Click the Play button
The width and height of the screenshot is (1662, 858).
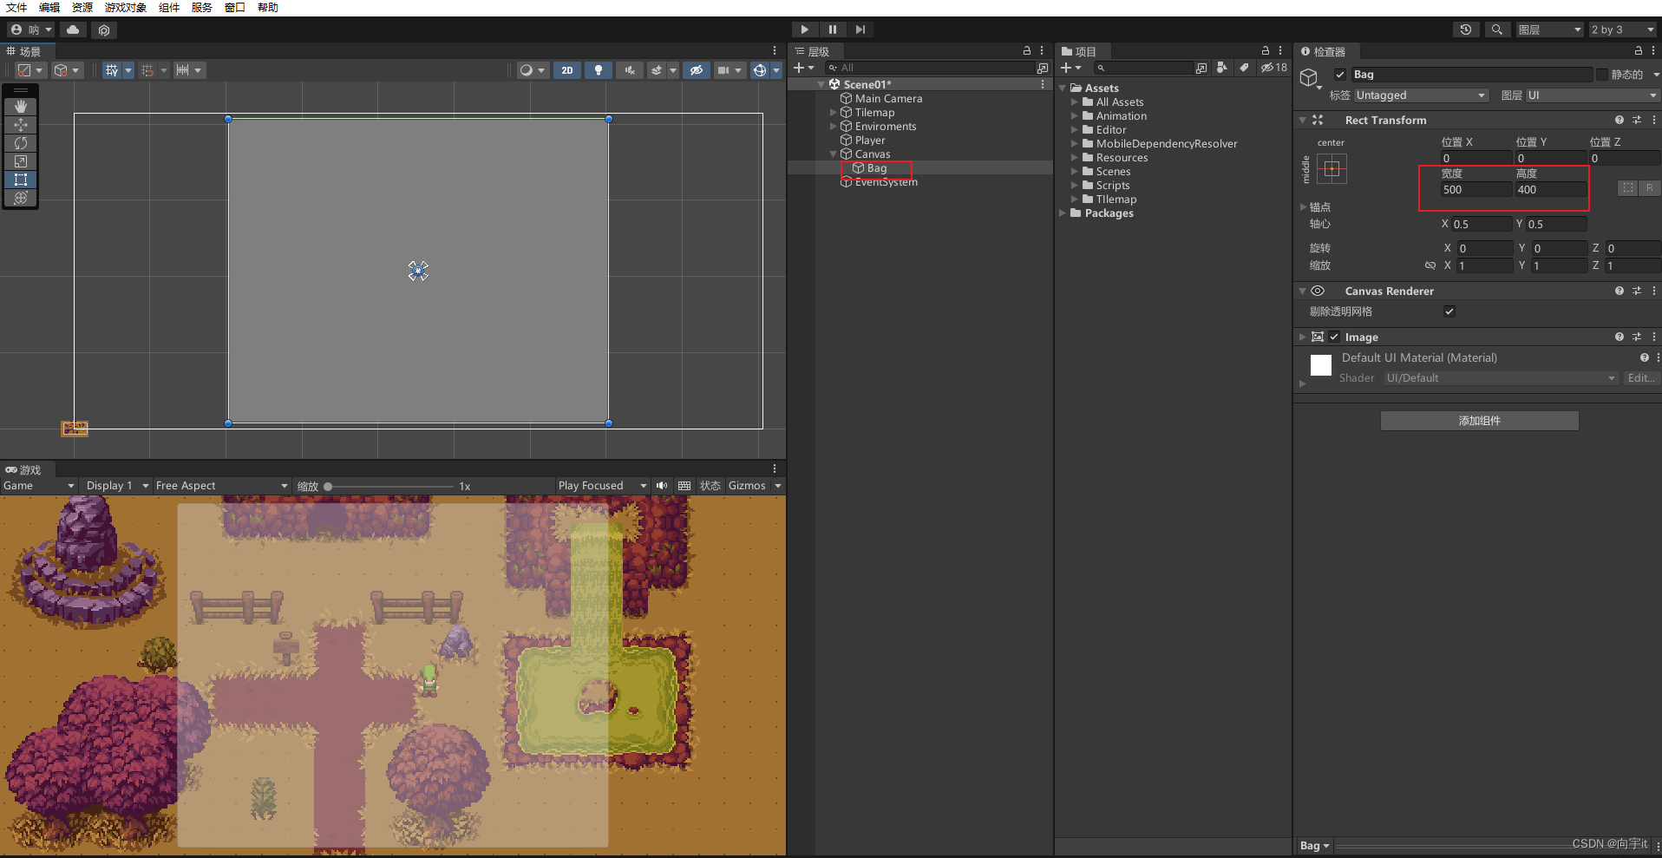tap(805, 29)
